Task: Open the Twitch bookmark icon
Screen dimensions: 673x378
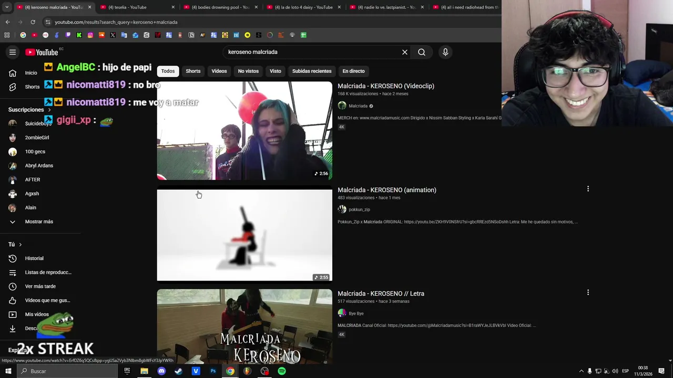Action: click(68, 35)
